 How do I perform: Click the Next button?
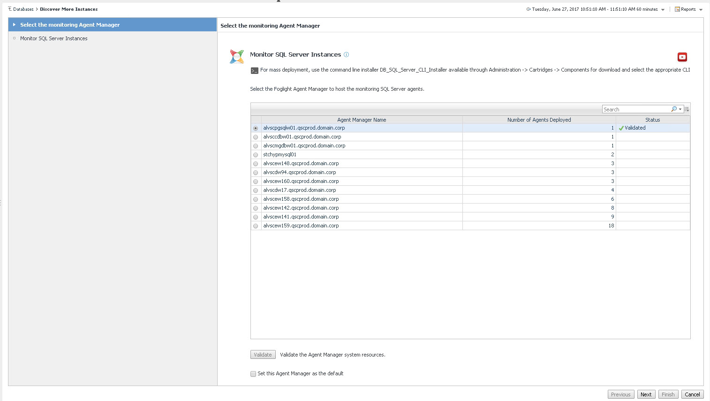coord(646,394)
